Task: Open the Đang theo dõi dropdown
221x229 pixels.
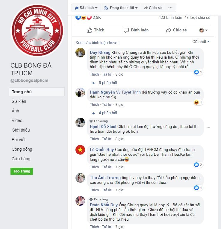Action: [x=121, y=8]
